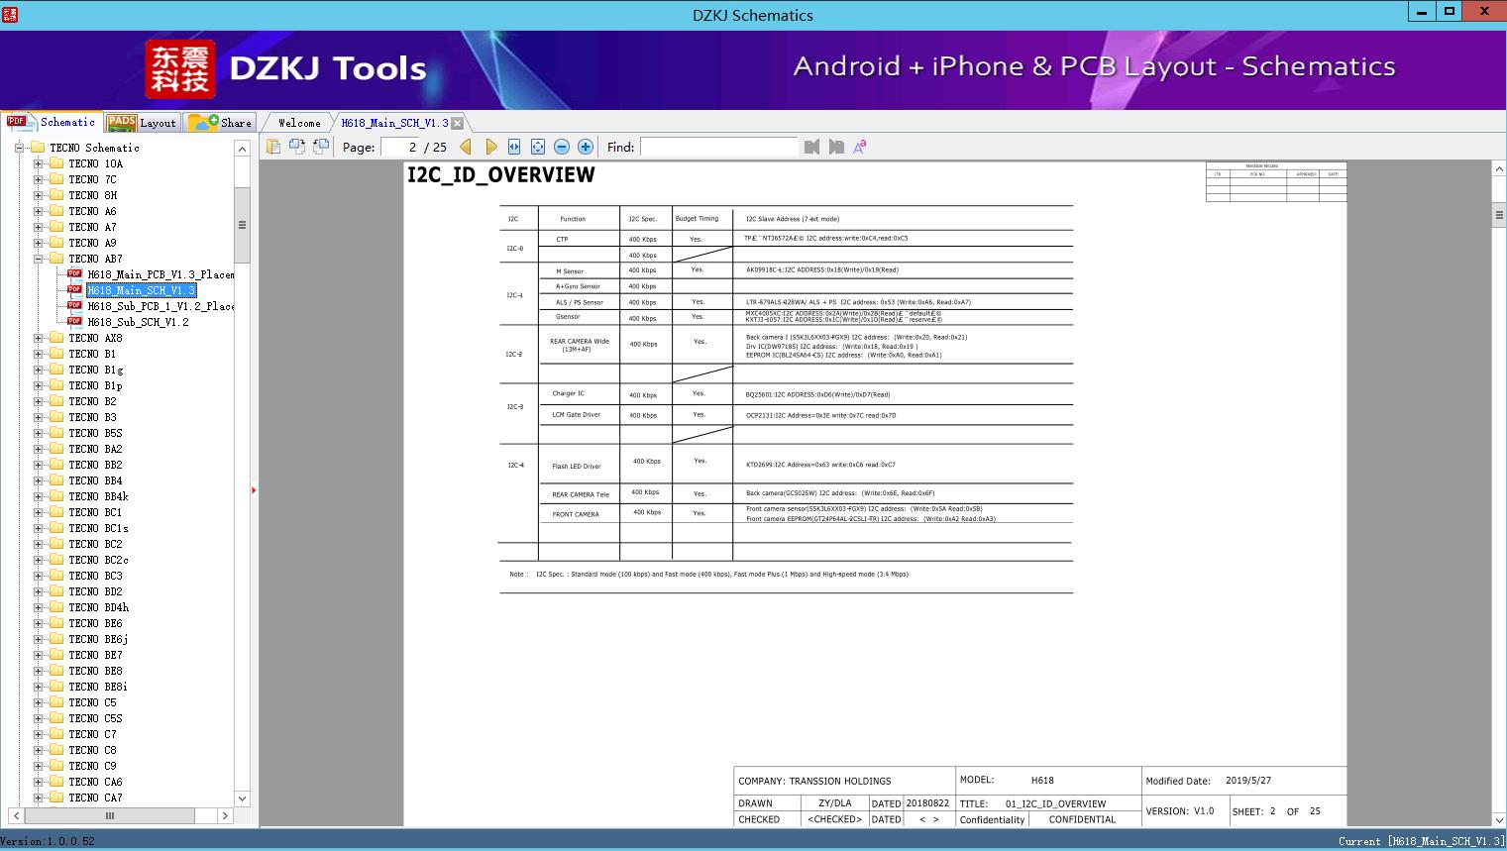Click the tree horizontal scroll left arrow
The width and height of the screenshot is (1507, 851).
pyautogui.click(x=16, y=816)
